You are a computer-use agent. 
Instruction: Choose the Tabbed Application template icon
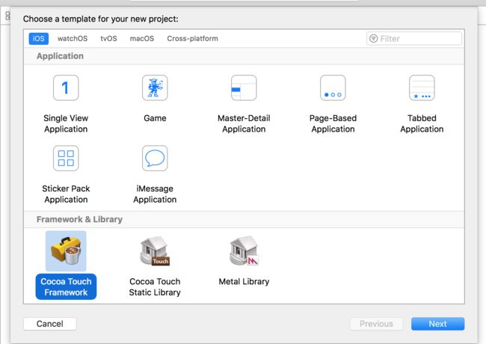[422, 87]
